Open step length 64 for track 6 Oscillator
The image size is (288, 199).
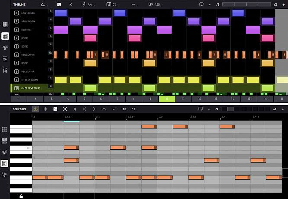coord(51,53)
